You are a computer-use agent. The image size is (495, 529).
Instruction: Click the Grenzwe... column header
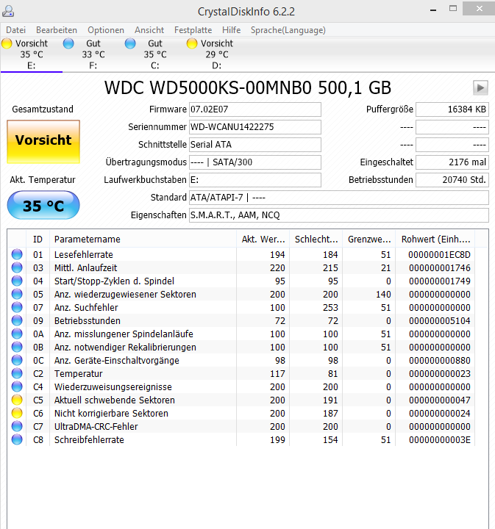(369, 240)
